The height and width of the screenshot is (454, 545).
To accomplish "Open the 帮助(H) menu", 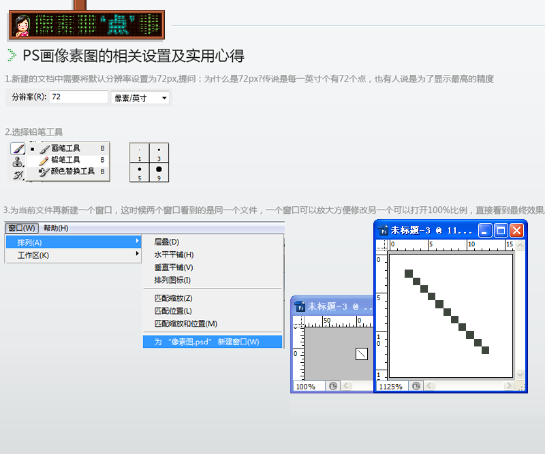I will (56, 228).
